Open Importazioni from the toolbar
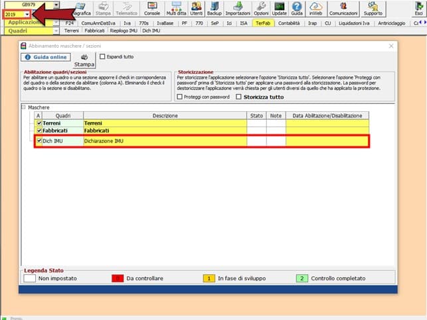The image size is (427, 320). [238, 9]
